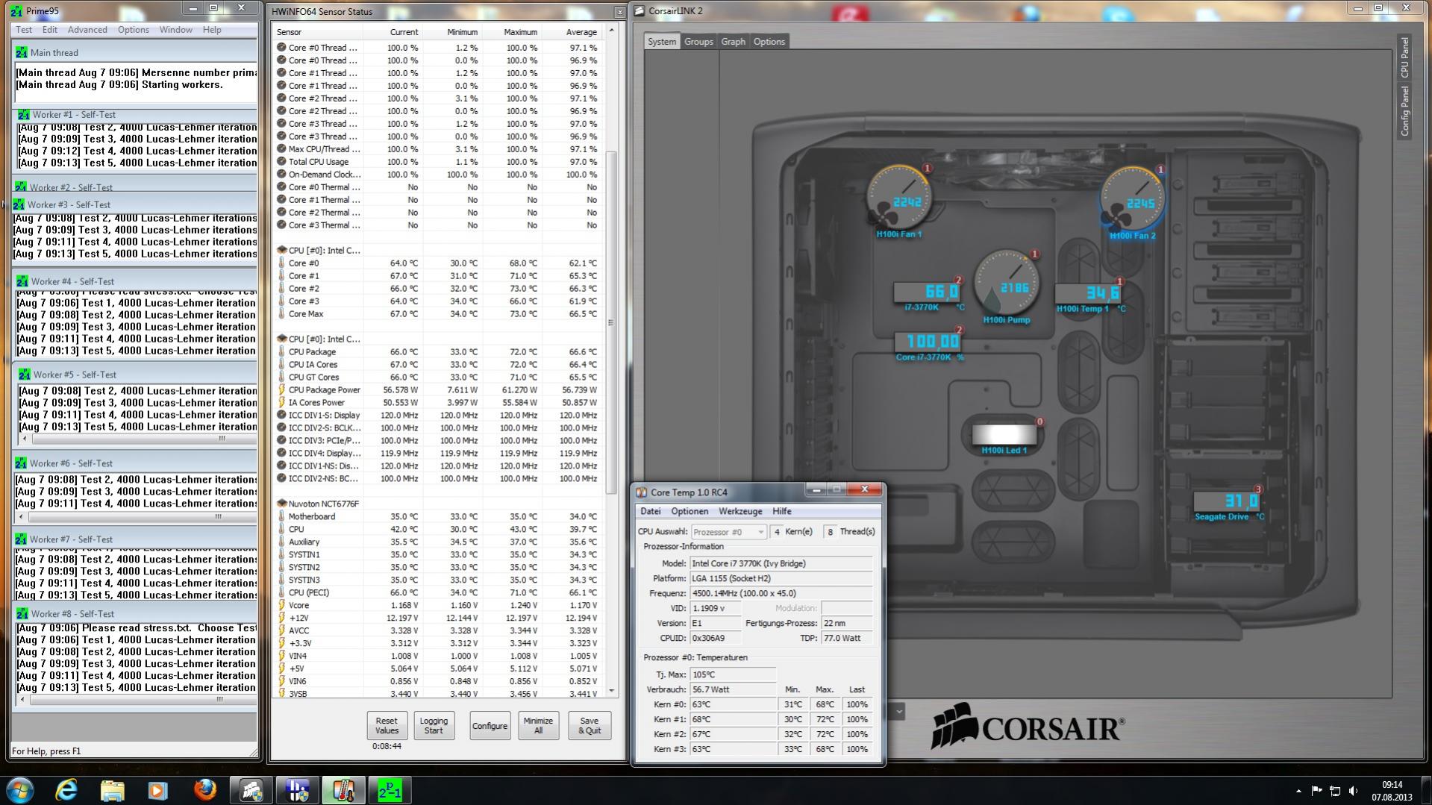
Task: Click the Worker #5 window icon in Prime95
Action: (x=25, y=375)
